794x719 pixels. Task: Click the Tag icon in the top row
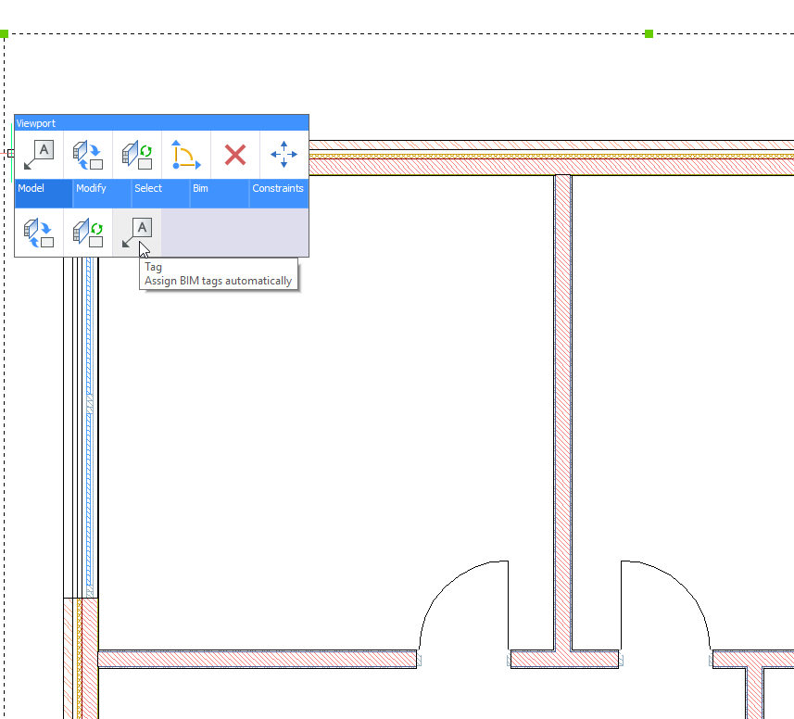(39, 155)
